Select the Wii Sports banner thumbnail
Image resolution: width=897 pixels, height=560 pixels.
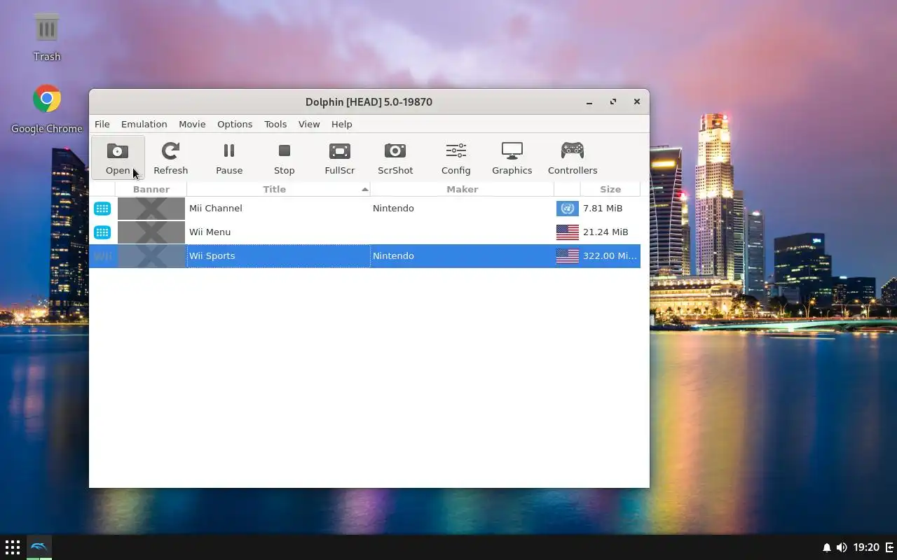click(x=151, y=256)
